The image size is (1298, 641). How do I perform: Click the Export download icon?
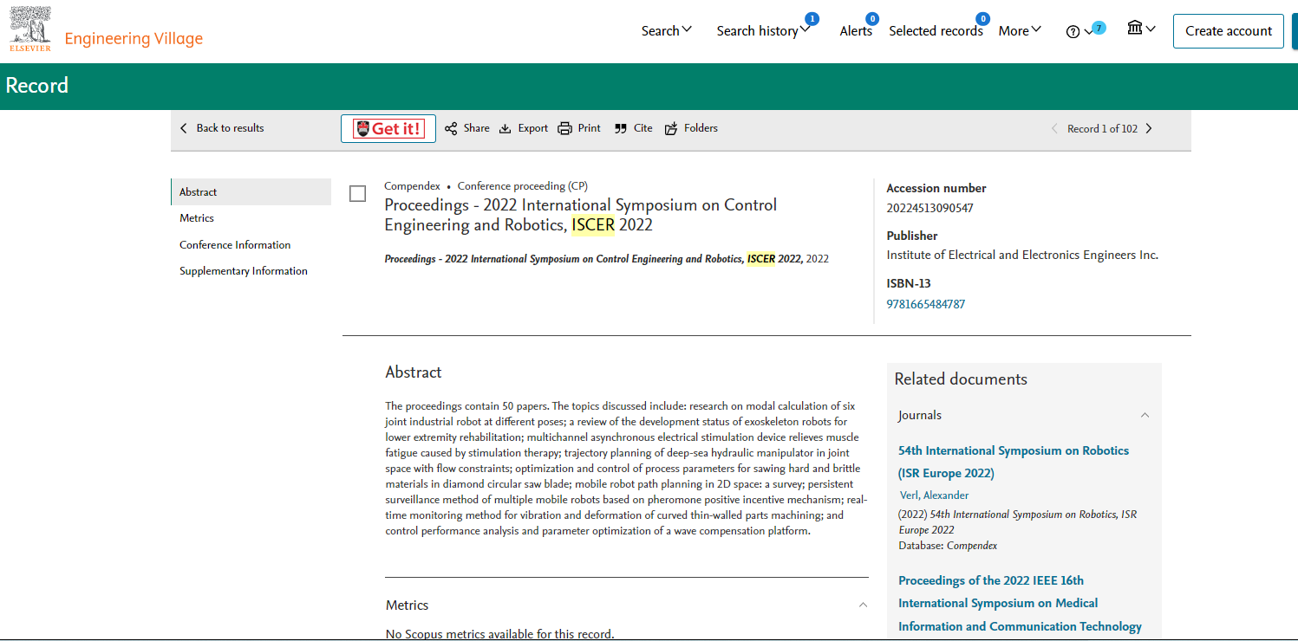tap(506, 128)
